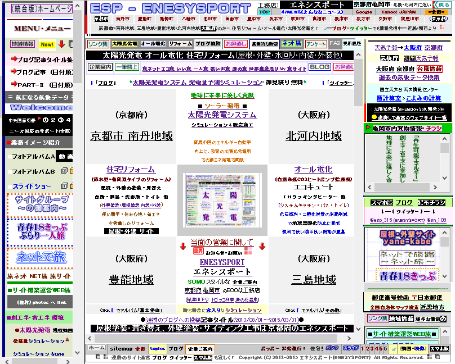Open the Google link in the top bar

tap(364, 12)
